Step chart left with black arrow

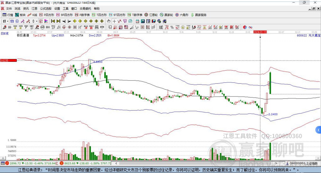64,21
